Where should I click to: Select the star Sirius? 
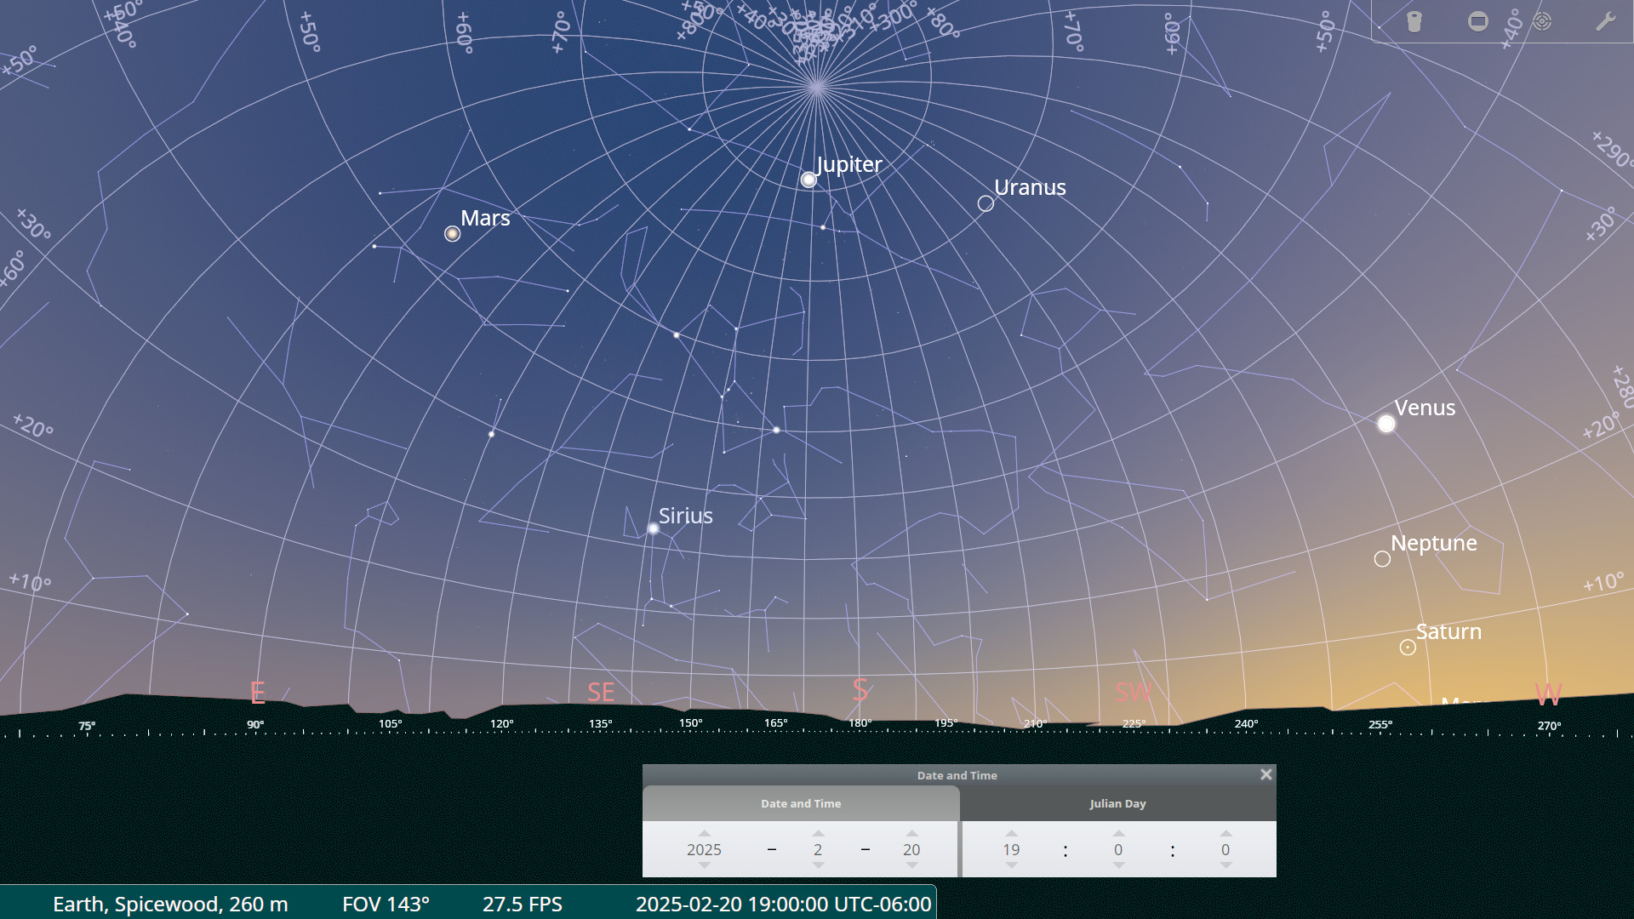click(654, 529)
